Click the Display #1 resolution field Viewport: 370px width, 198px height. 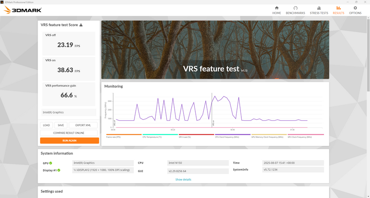[x=103, y=170]
